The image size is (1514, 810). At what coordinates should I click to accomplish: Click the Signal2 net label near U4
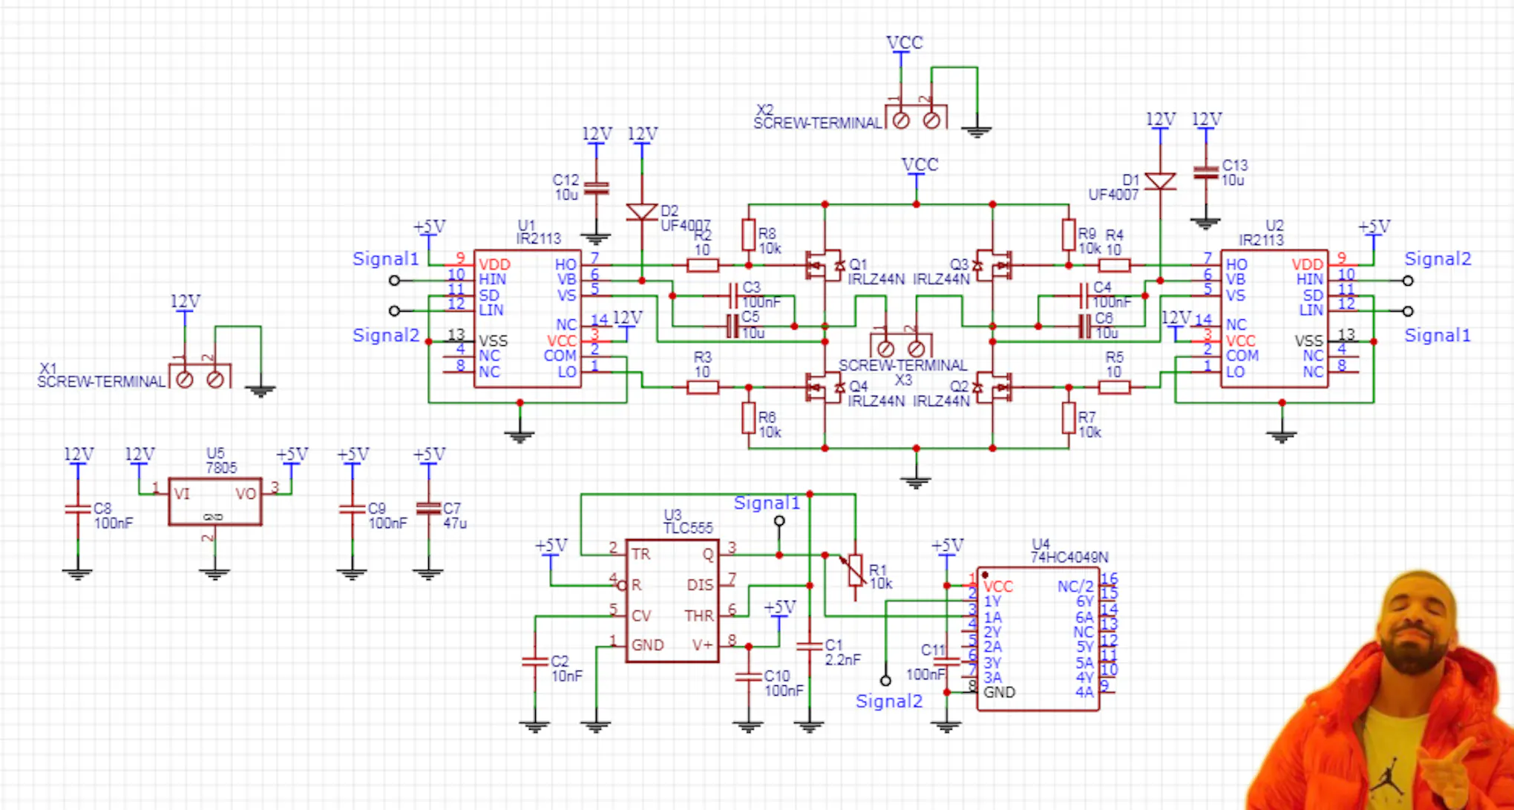pos(889,702)
